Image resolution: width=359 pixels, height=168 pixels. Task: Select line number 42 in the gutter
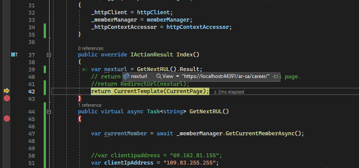pos(31,92)
